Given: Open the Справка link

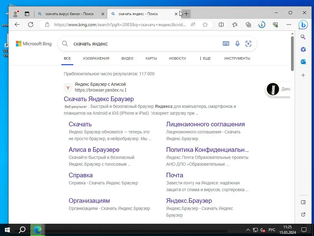Looking at the screenshot, I should pyautogui.click(x=81, y=175).
